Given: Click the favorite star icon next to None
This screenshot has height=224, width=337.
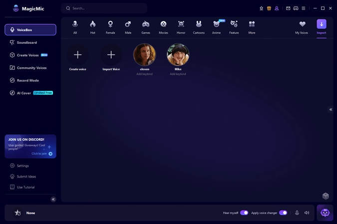Looking at the screenshot, I should point(17,213).
